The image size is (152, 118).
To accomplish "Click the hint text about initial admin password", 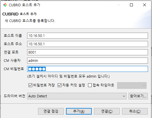I will tap(68, 76).
